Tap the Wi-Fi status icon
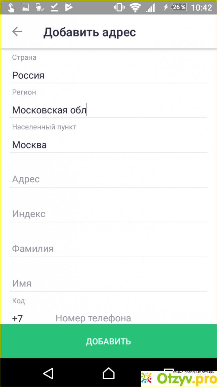217x387 pixels. tap(135, 7)
